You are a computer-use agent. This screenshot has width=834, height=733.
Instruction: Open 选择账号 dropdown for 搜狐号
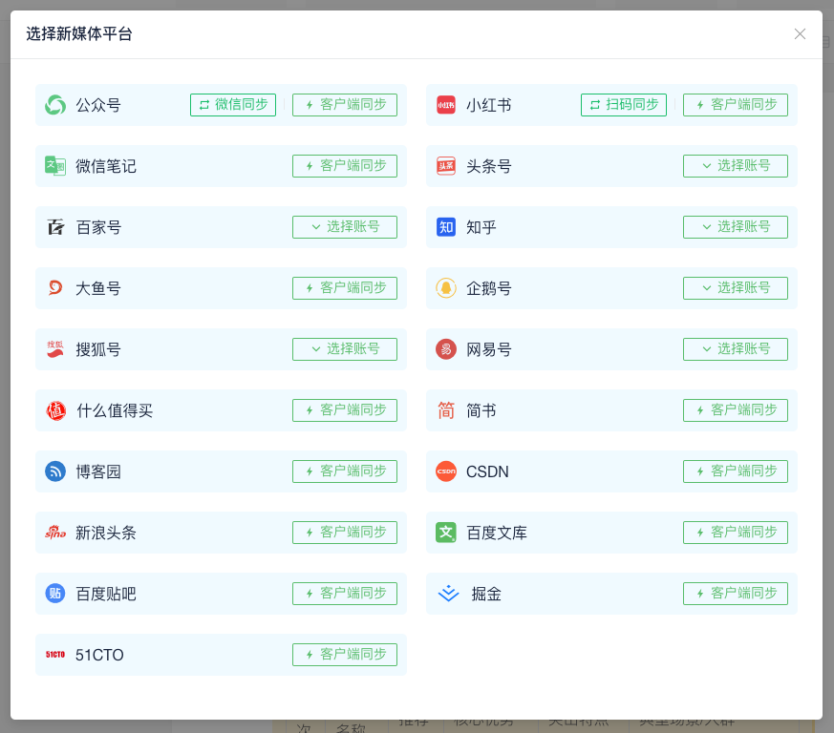point(344,349)
